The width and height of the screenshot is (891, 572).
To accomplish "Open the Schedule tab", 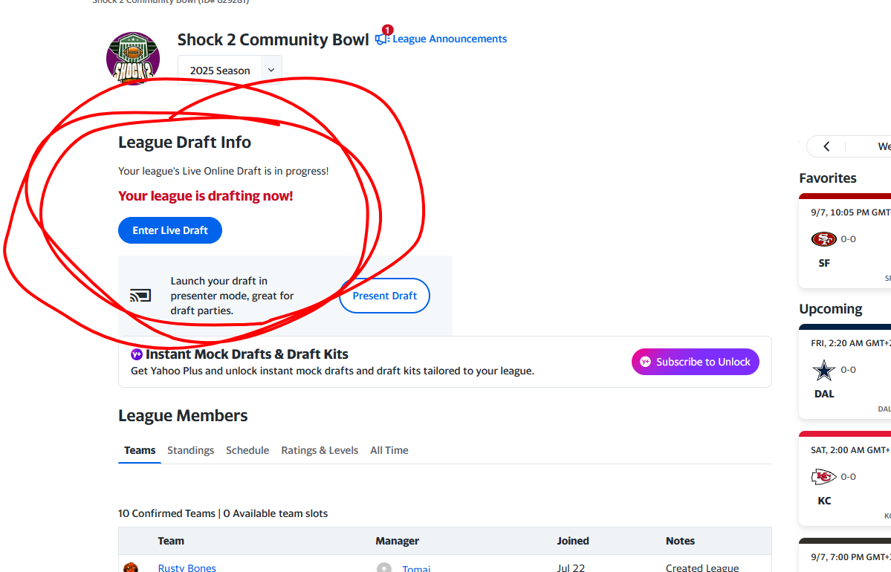I will pyautogui.click(x=247, y=450).
